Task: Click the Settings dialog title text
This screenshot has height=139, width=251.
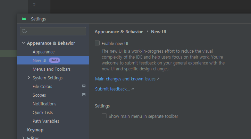Action: coord(38,19)
